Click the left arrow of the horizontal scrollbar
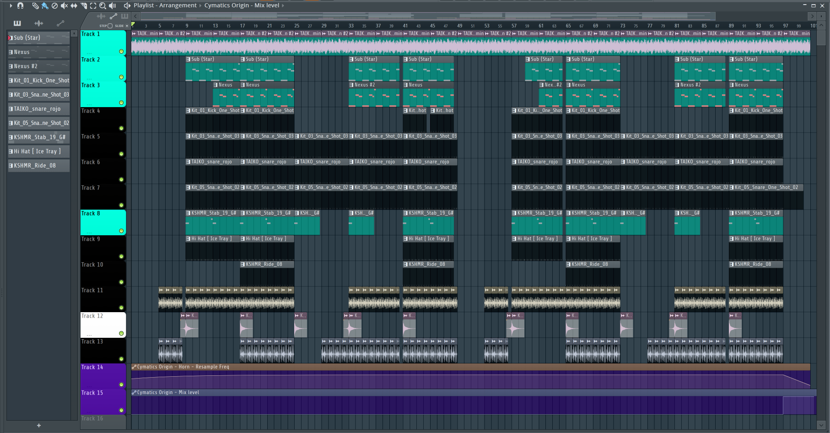The width and height of the screenshot is (830, 433). (x=135, y=16)
